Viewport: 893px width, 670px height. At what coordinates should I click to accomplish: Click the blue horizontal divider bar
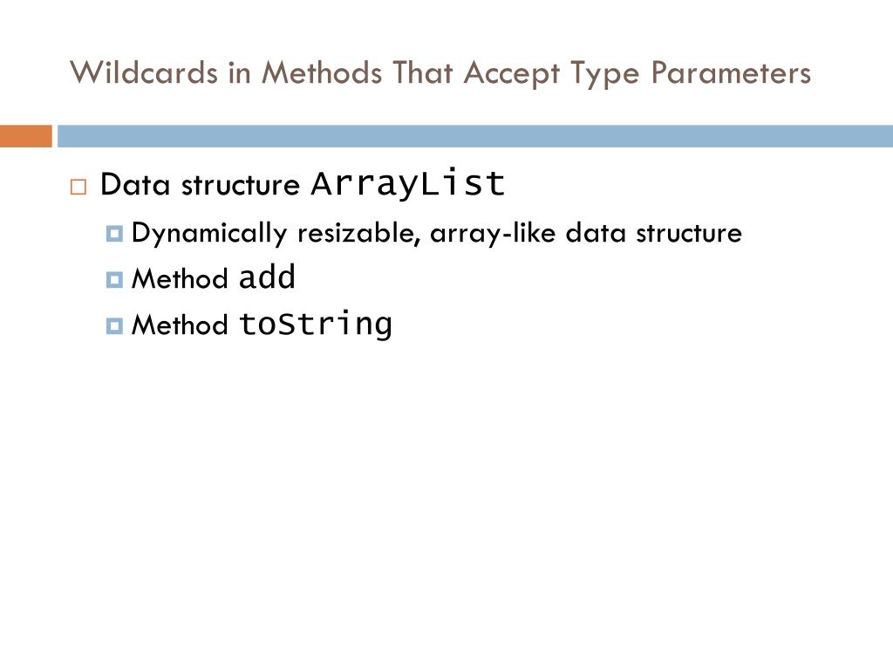tap(475, 136)
